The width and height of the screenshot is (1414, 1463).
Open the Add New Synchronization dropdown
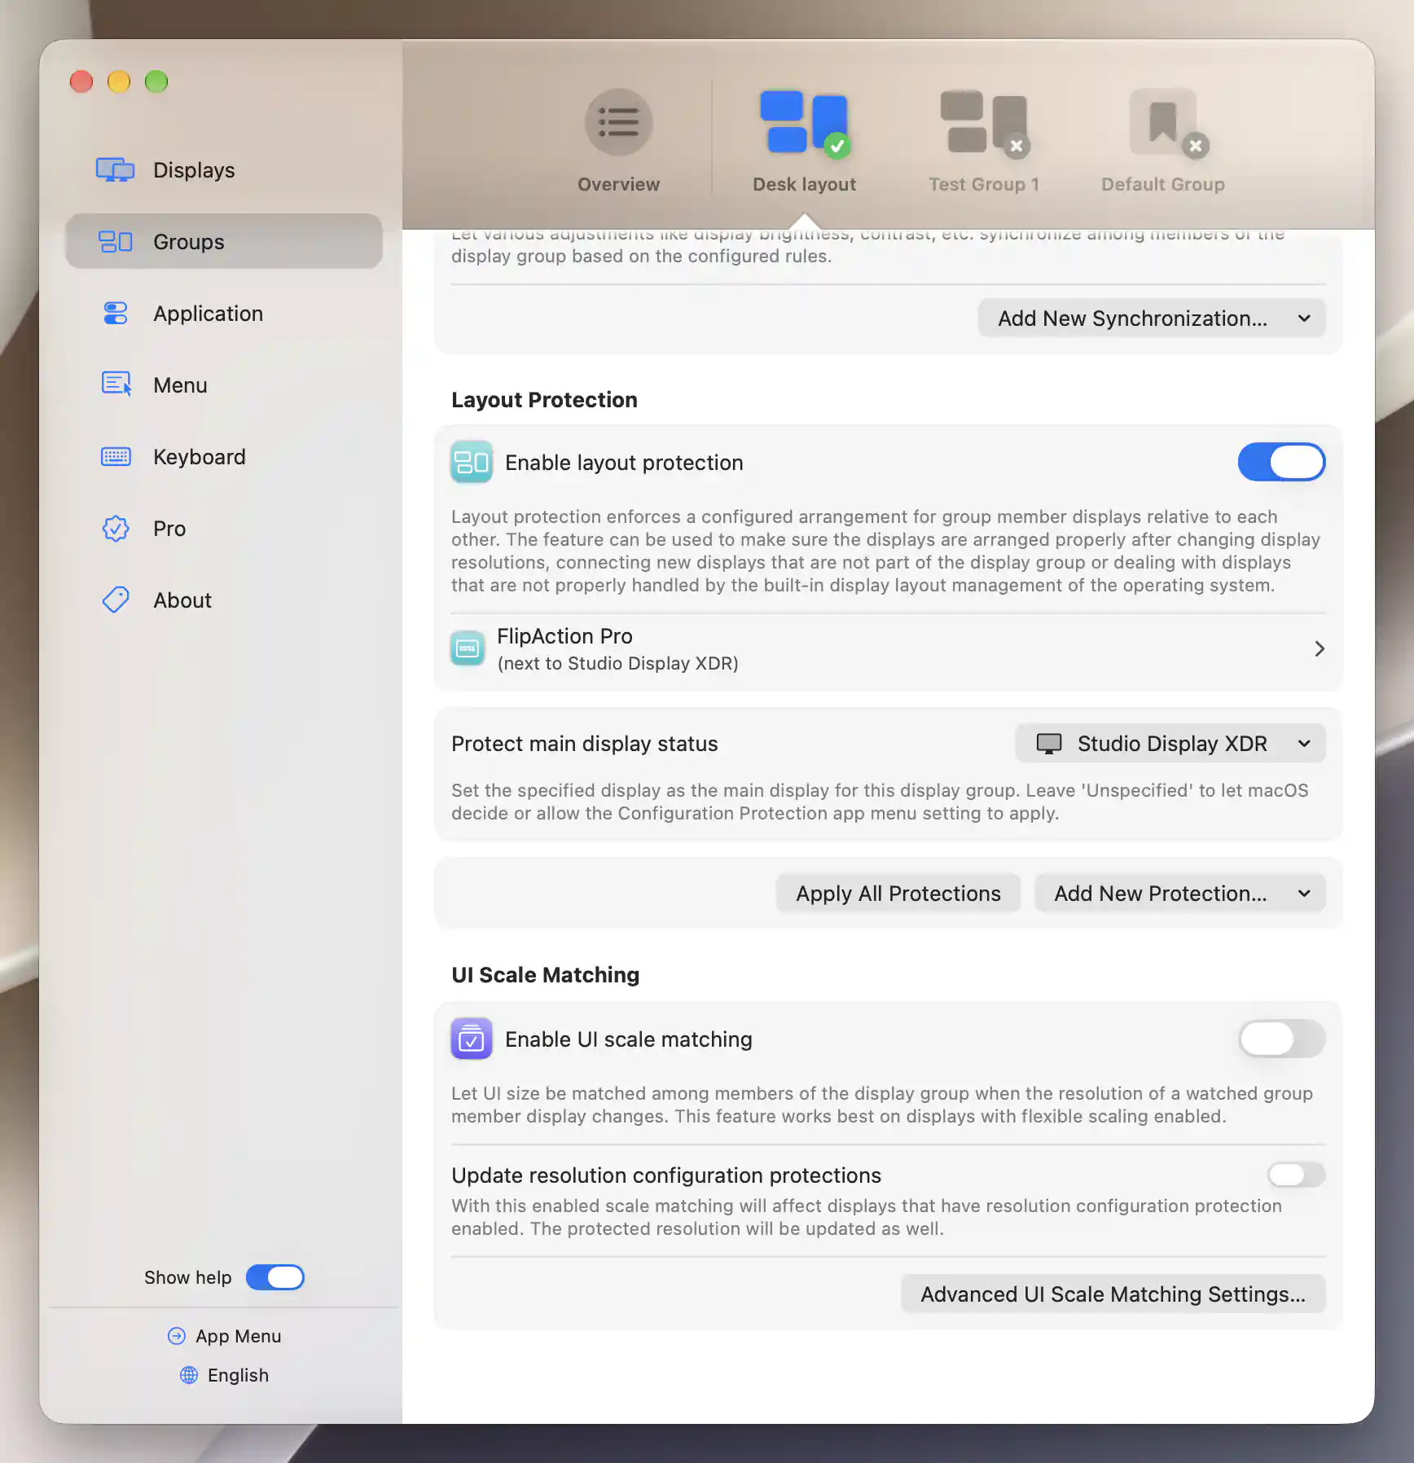pyautogui.click(x=1151, y=318)
